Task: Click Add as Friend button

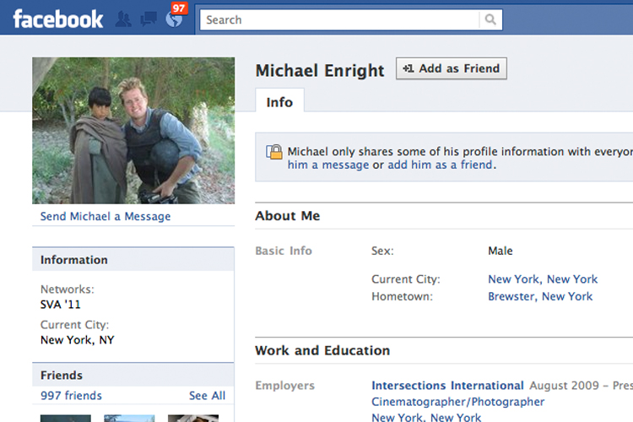Action: (x=452, y=68)
